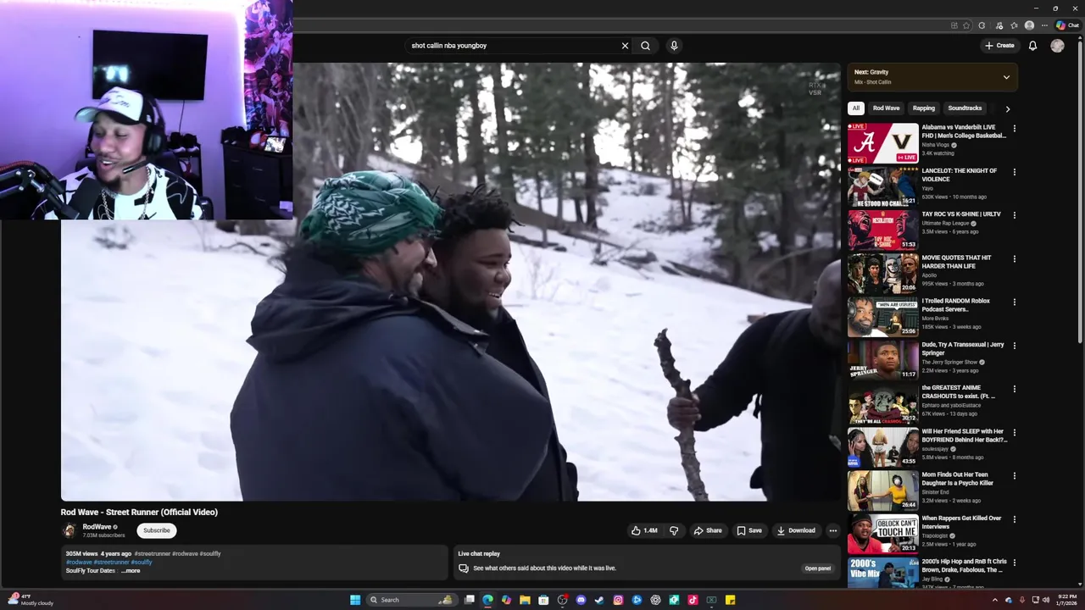Download the video
This screenshot has width=1085, height=610.
point(795,530)
